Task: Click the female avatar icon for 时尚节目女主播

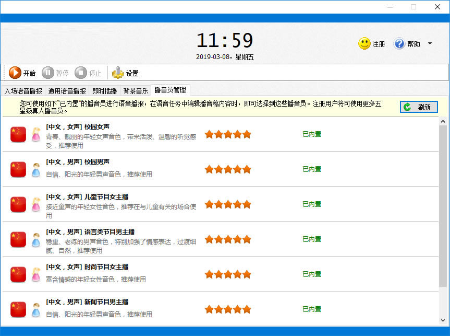Action: pyautogui.click(x=36, y=274)
